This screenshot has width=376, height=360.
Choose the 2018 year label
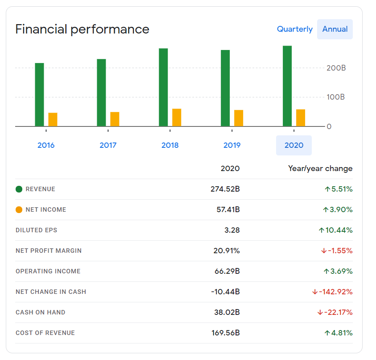click(170, 145)
